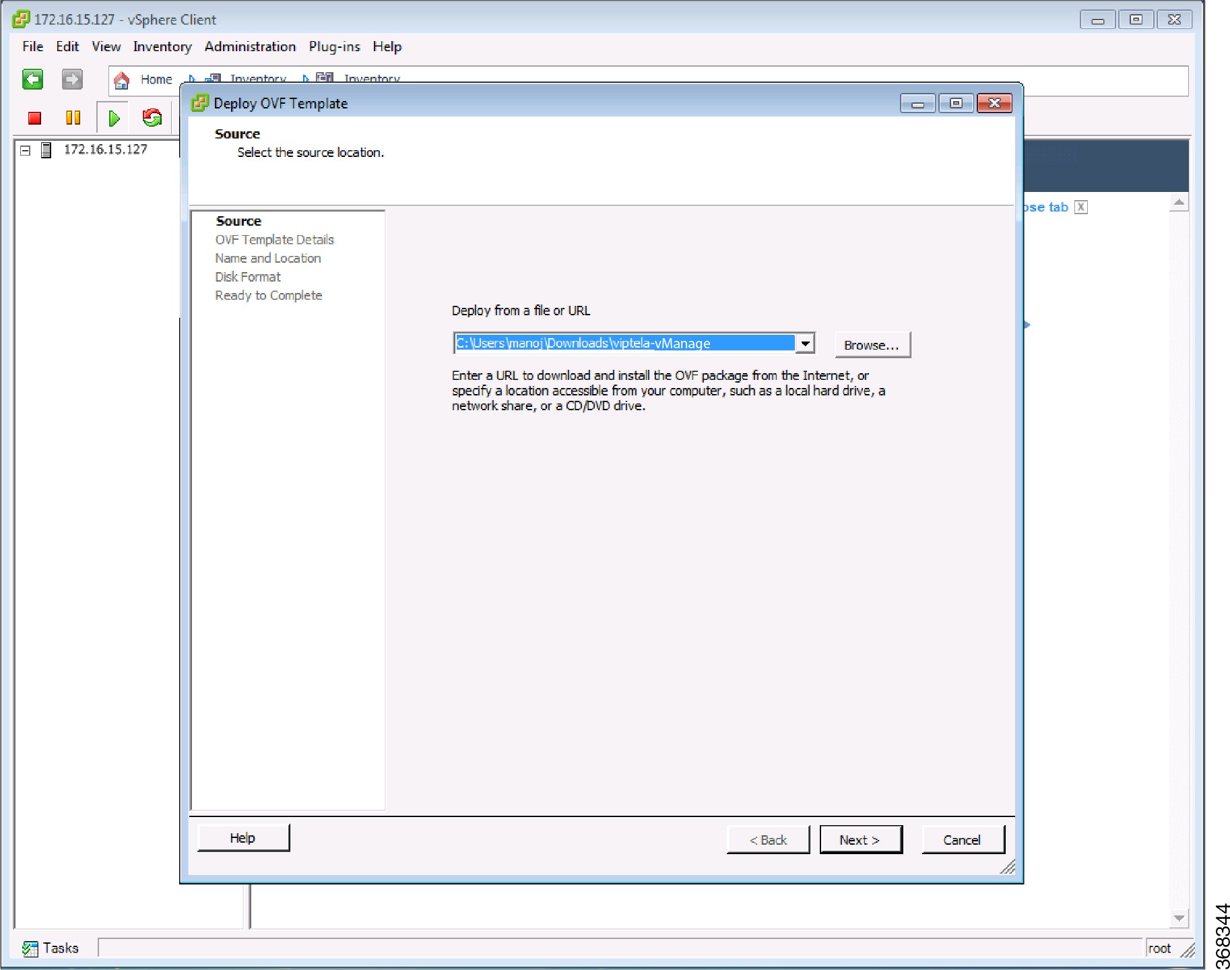Select the OVF Template Details step
1230x970 pixels.
[x=275, y=240]
